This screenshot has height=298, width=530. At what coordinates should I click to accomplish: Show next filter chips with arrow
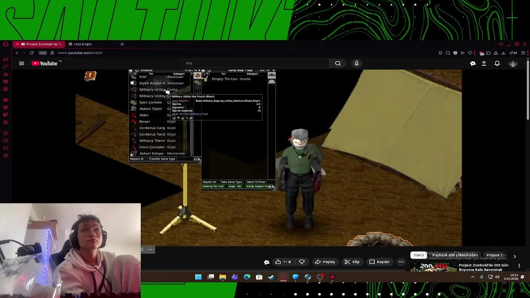[x=515, y=256]
